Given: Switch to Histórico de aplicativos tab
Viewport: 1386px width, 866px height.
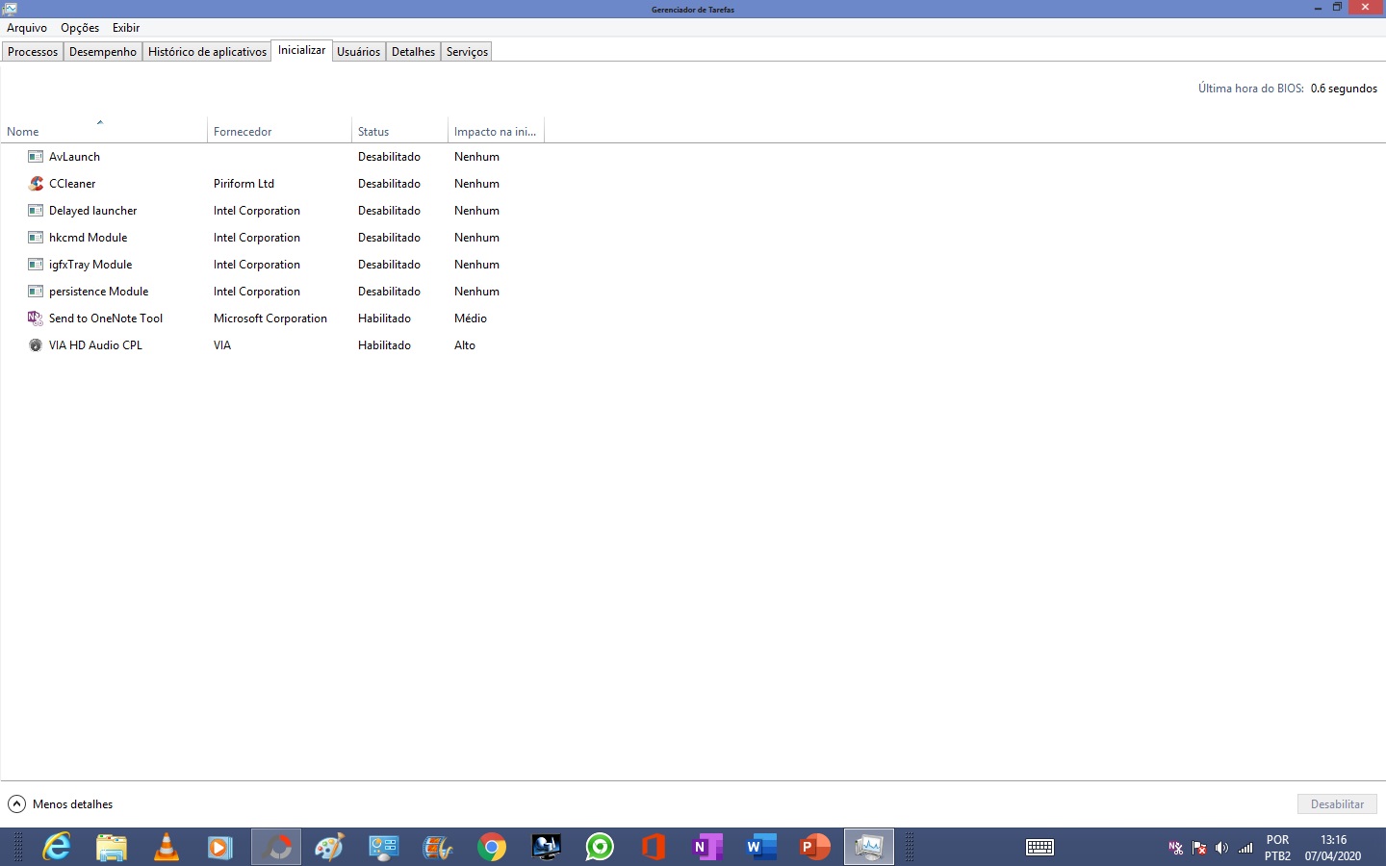Looking at the screenshot, I should click(x=207, y=52).
